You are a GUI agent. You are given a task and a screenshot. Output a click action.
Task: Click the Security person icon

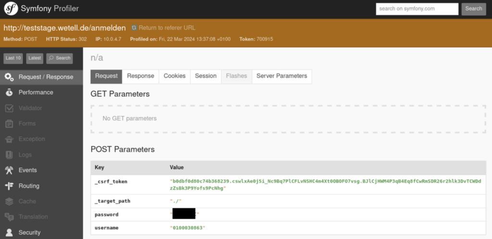(x=9, y=232)
